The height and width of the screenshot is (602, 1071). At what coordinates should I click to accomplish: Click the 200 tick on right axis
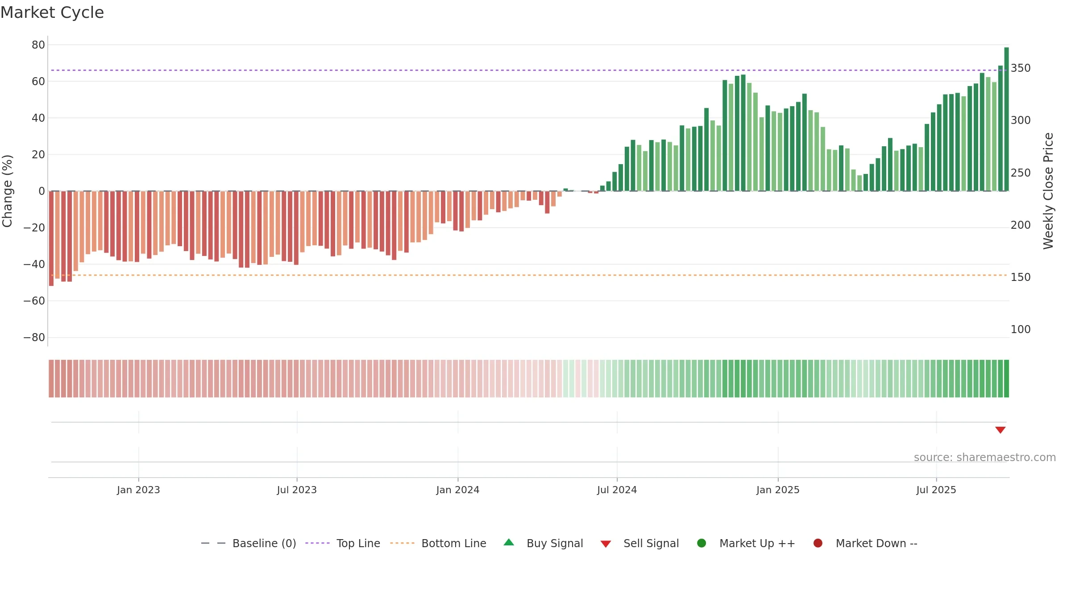[1021, 225]
